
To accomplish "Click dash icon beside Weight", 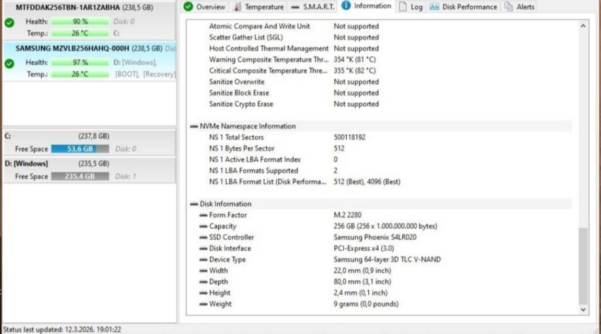I will (x=203, y=304).
